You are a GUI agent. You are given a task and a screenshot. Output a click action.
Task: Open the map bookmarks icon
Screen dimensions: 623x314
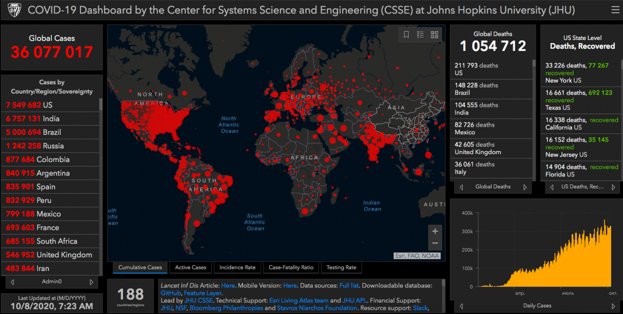tap(407, 35)
